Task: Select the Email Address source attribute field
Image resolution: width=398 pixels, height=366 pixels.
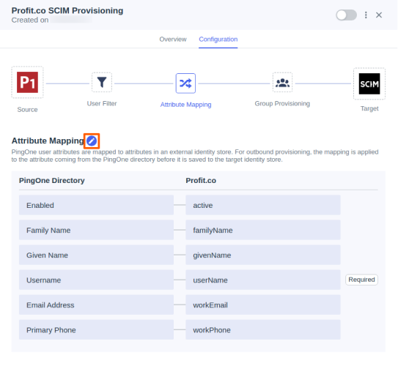Action: (96, 305)
